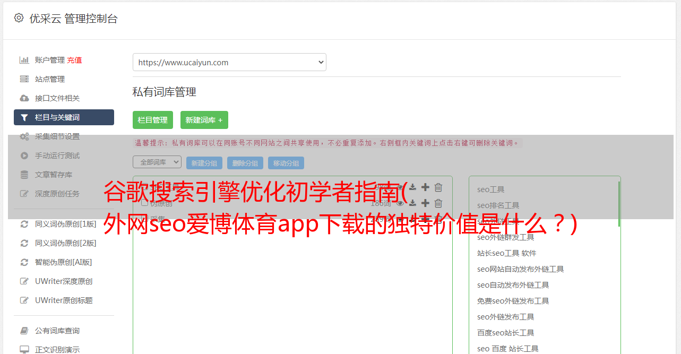Select keyword '百度seo站长工具' in the list
Viewport: 681px width, 354px height.
click(506, 333)
